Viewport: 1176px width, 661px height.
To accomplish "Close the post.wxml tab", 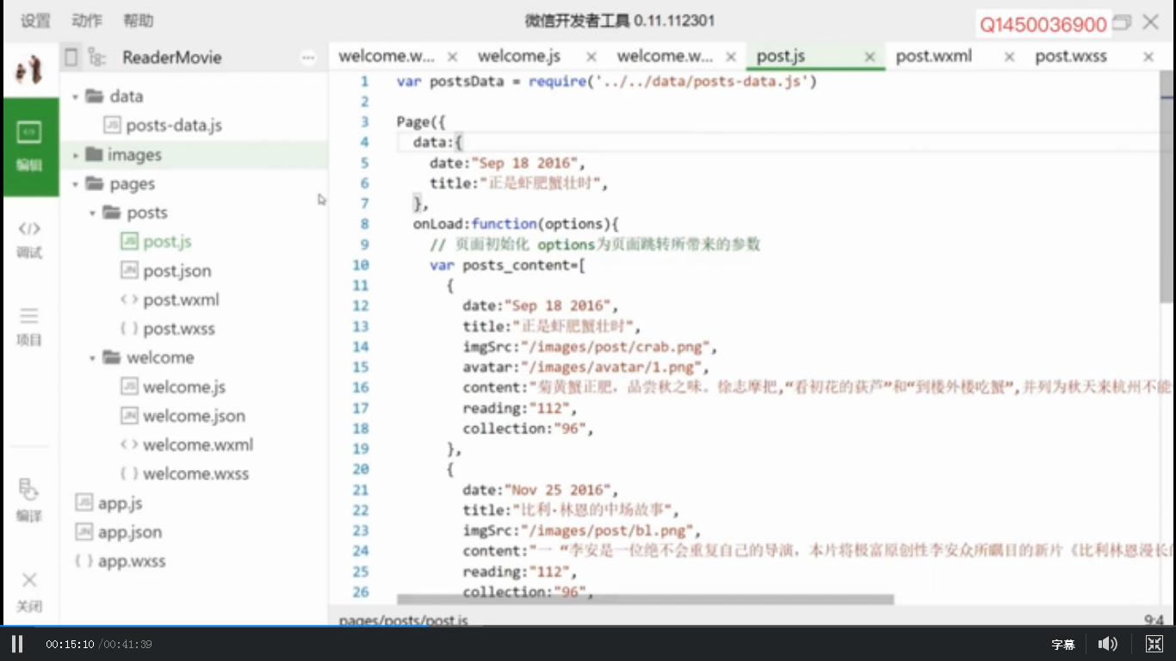I will coord(1009,57).
